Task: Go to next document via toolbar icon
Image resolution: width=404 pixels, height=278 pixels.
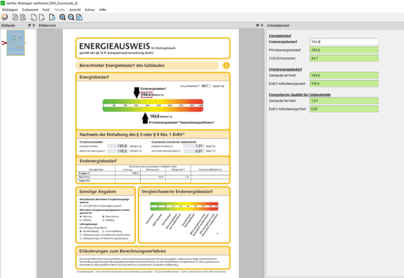Action: coord(23,17)
